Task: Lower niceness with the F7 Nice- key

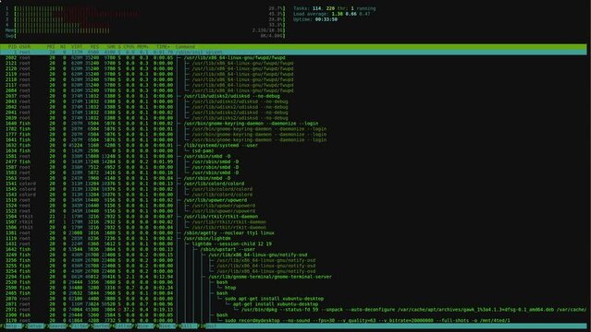Action: [142, 326]
